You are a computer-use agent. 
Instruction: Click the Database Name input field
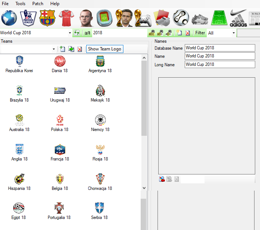tap(220, 48)
